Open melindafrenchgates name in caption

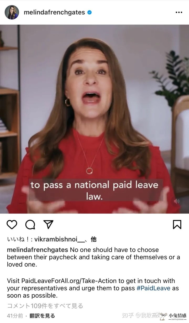pyautogui.click(x=38, y=250)
